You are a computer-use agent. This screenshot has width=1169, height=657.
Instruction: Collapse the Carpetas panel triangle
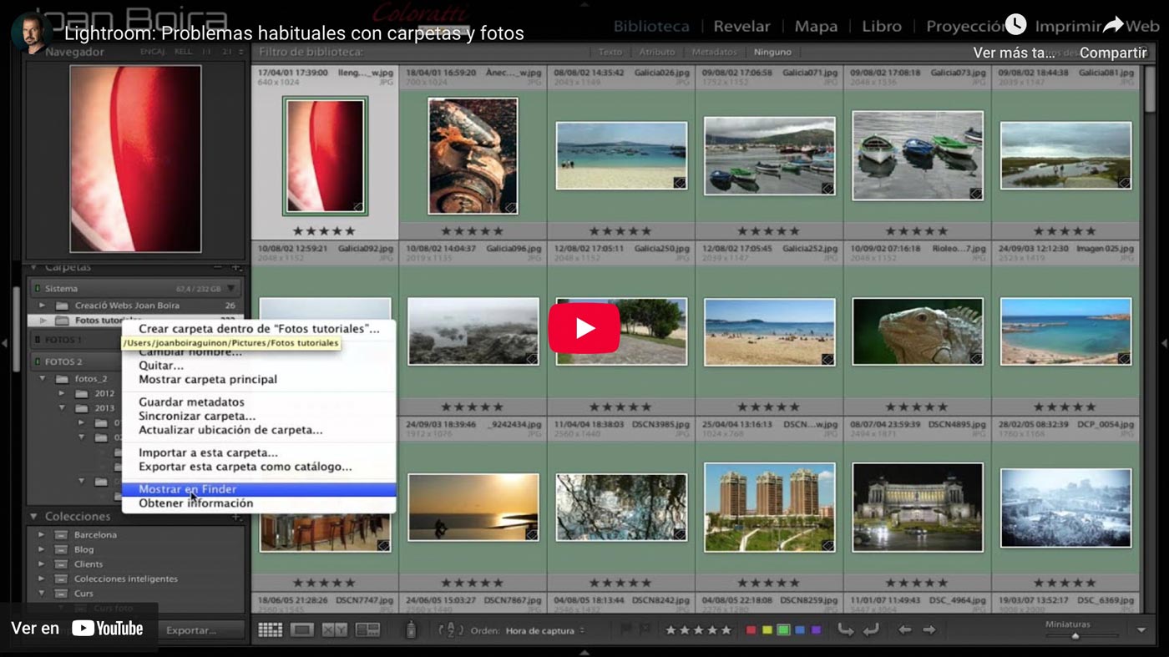coord(34,267)
